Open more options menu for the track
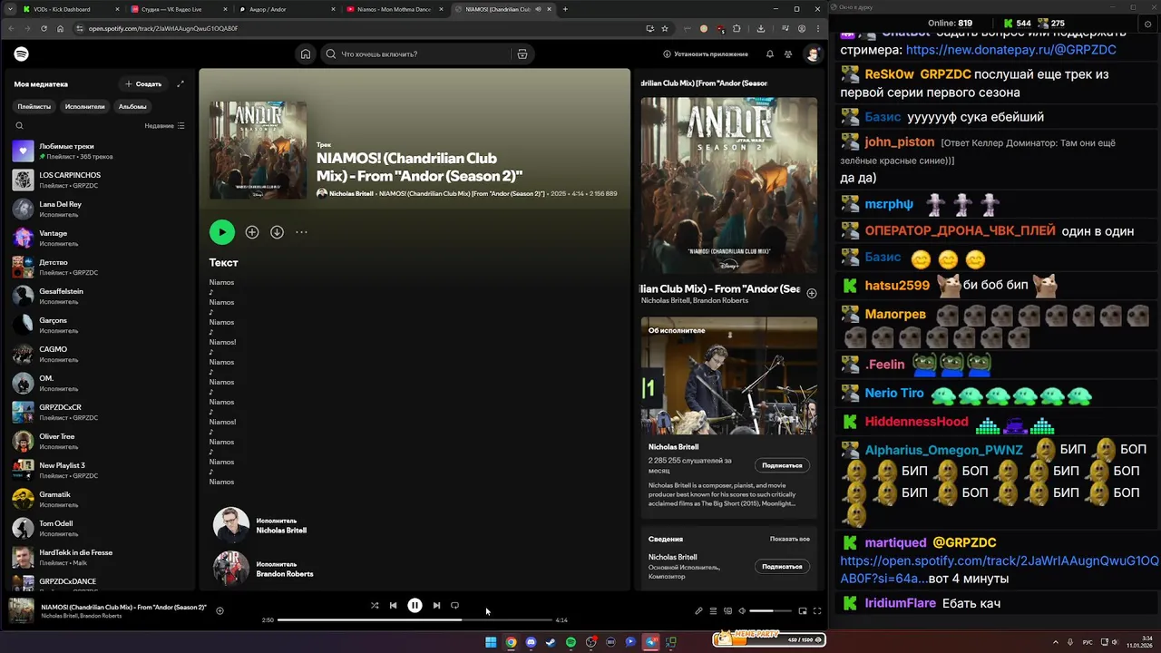The width and height of the screenshot is (1161, 653). (x=301, y=232)
